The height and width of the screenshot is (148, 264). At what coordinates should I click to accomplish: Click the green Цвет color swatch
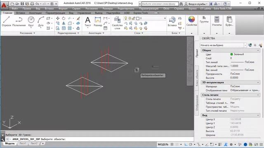(231, 54)
